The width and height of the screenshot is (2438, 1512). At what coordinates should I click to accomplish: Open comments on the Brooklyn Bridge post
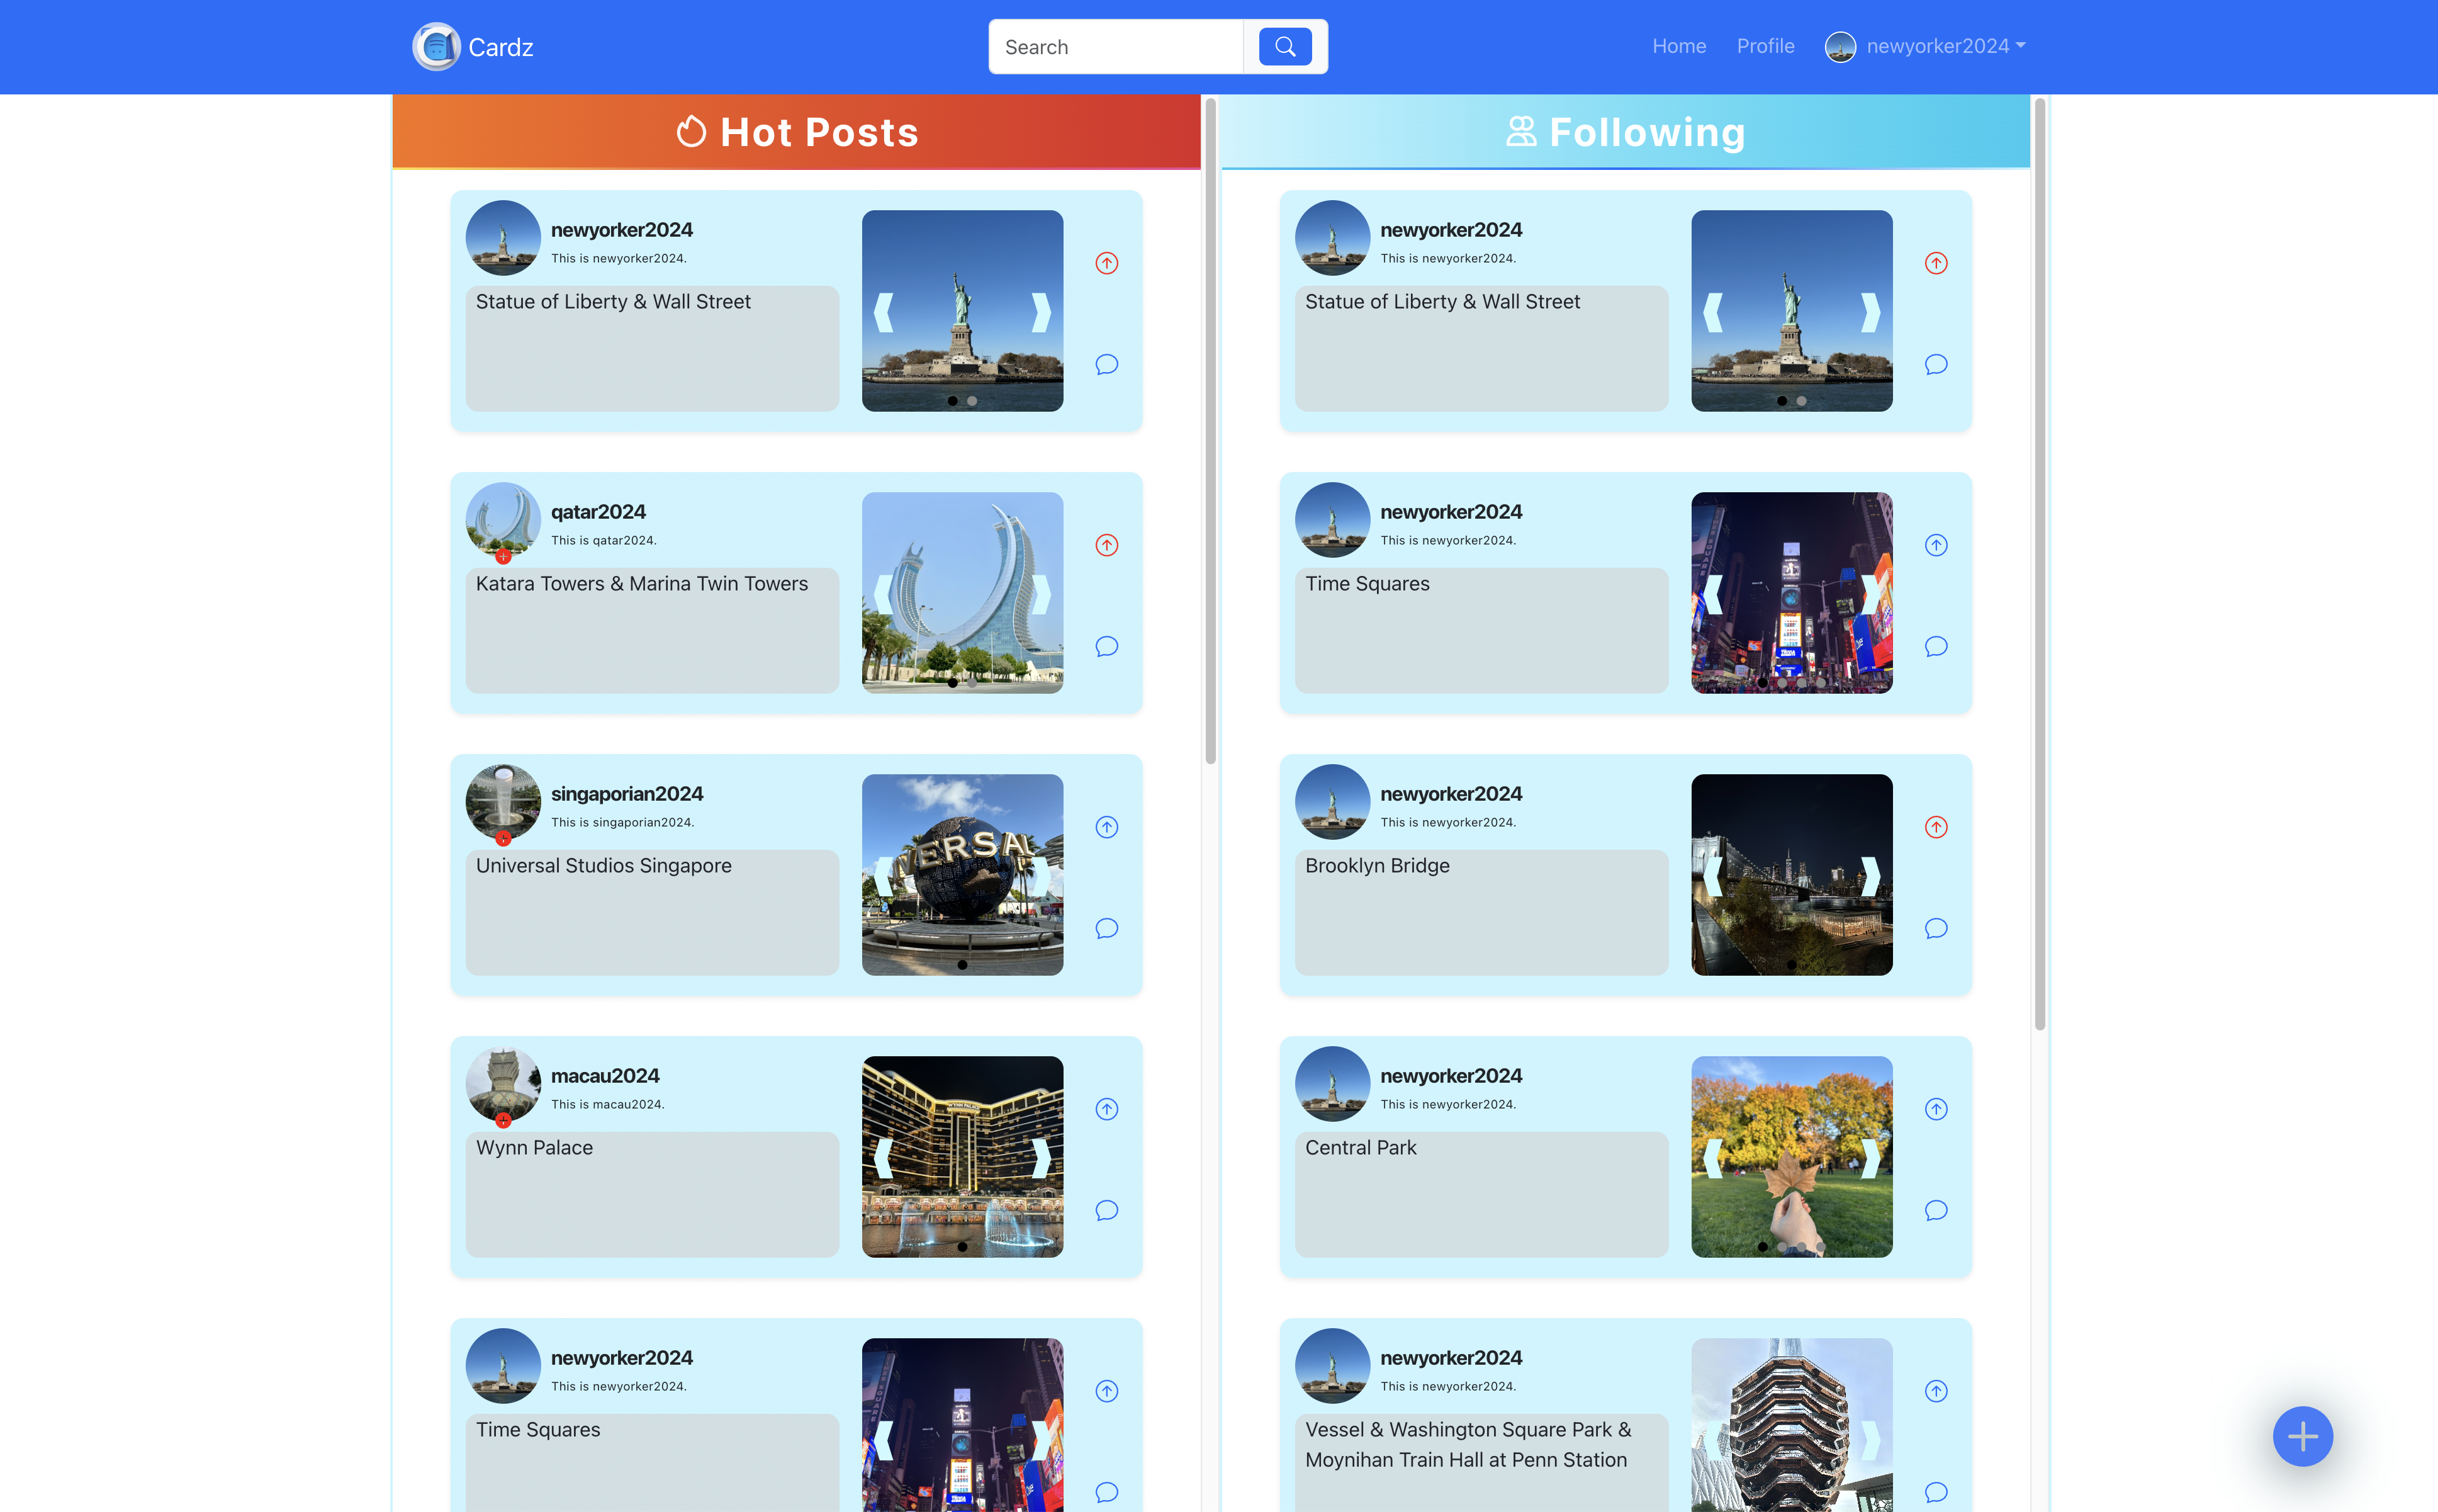coord(1935,928)
